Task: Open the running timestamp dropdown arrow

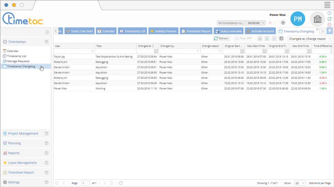Action: pos(263,23)
